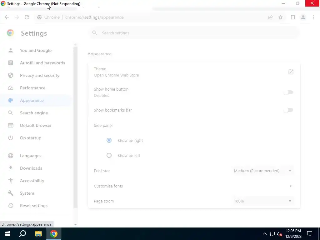Image resolution: width=320 pixels, height=240 pixels.
Task: Click the palette Appearance icon
Action: pos(11,100)
